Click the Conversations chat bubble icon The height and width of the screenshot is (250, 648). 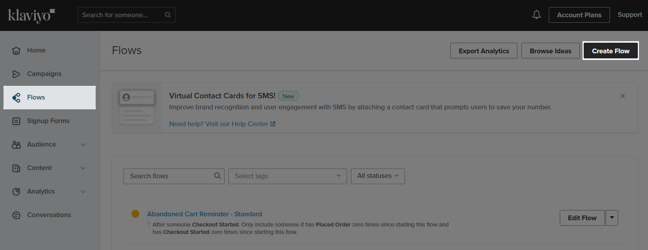pos(16,215)
